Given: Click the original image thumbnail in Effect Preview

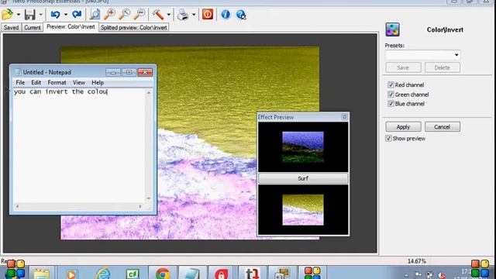Looking at the screenshot, I should pos(303,147).
